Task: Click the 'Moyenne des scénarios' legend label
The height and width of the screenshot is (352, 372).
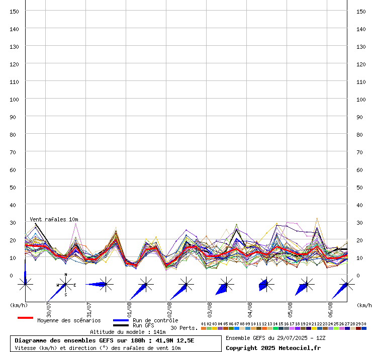Action: 69,320
